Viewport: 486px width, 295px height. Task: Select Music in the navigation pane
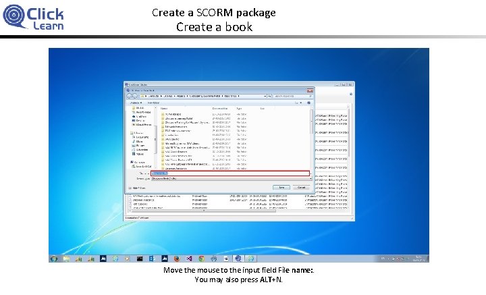(137, 141)
